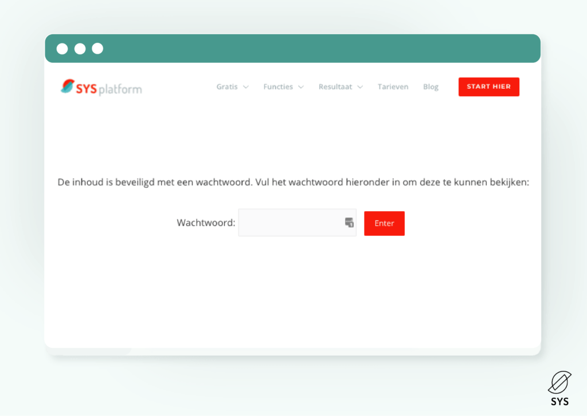This screenshot has height=416, width=587.
Task: Open the Resultaat menu item
Action: 335,87
